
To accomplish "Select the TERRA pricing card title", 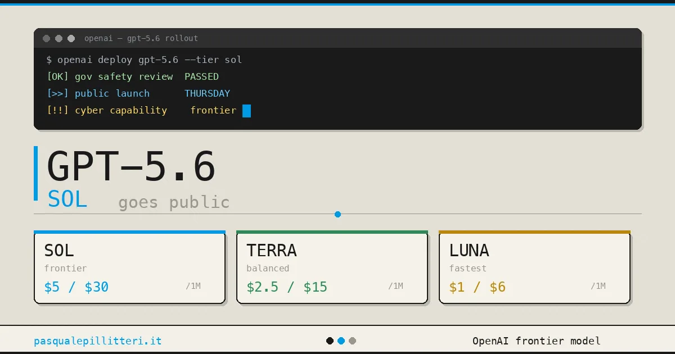I will pos(271,250).
